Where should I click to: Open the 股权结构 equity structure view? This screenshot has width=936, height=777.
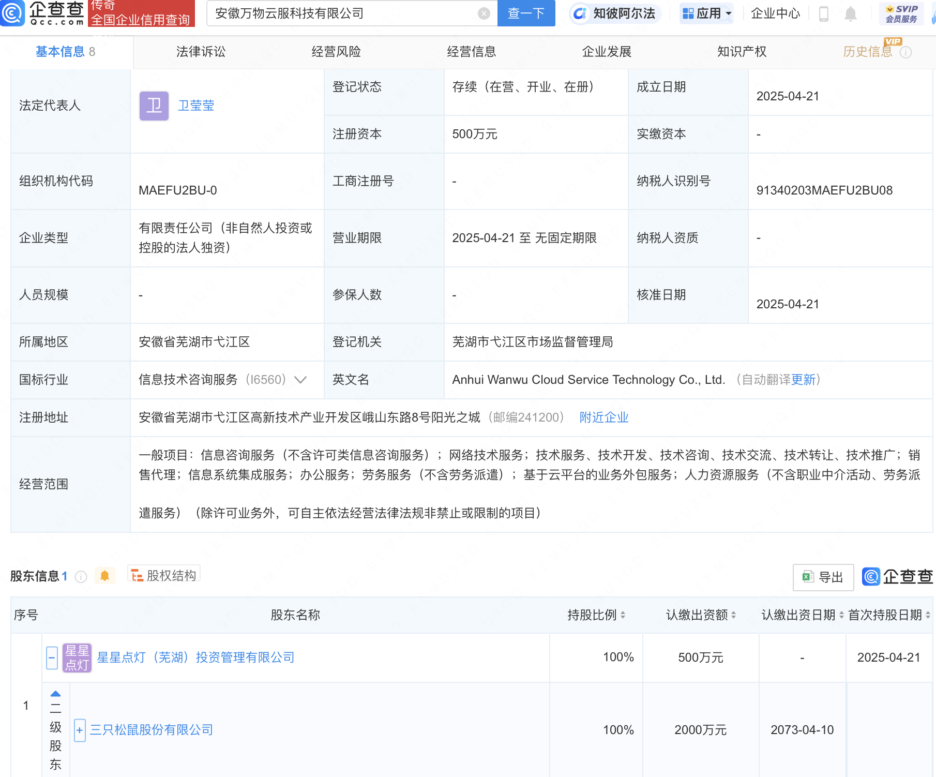[x=164, y=575]
